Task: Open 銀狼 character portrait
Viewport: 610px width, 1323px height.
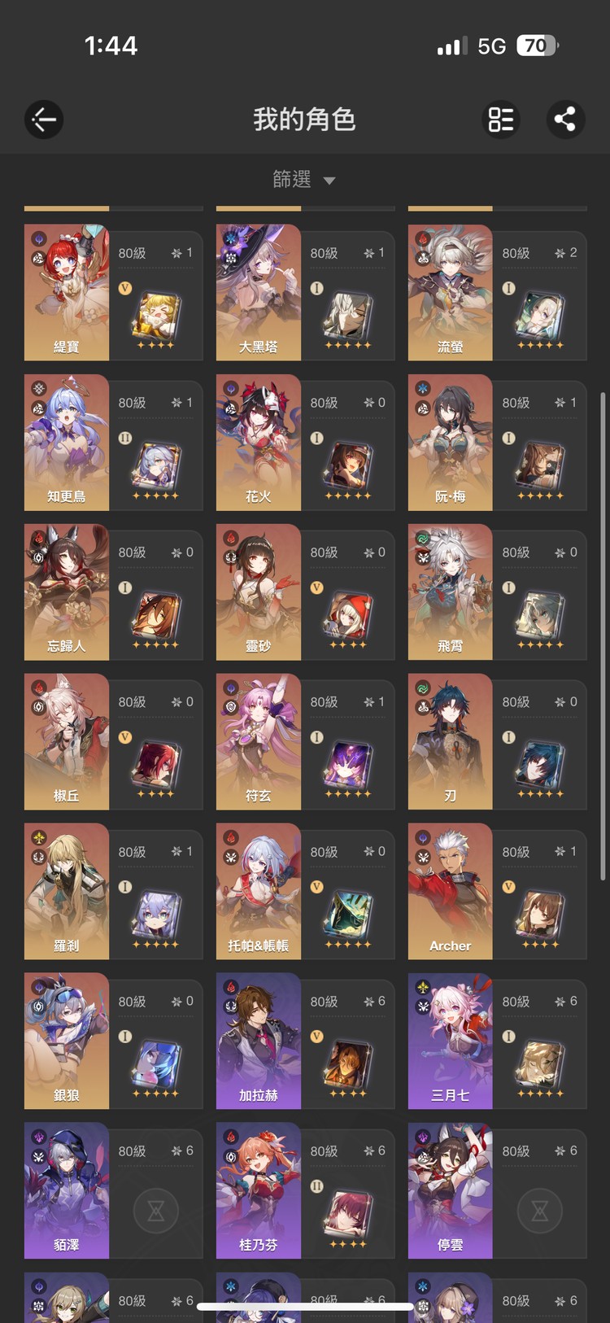Action: pos(67,1041)
